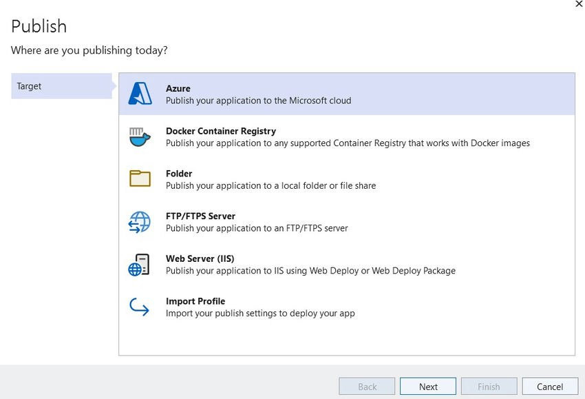Click the yellow Folder icon
The image size is (585, 399).
(x=140, y=178)
